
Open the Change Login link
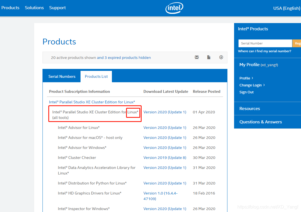[252, 85]
